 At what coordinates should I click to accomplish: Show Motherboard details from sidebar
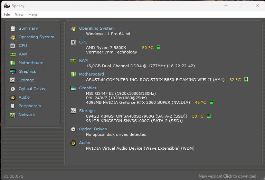[x=31, y=63]
